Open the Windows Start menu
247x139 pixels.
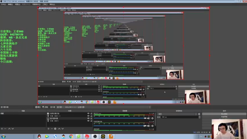tap(3, 137)
